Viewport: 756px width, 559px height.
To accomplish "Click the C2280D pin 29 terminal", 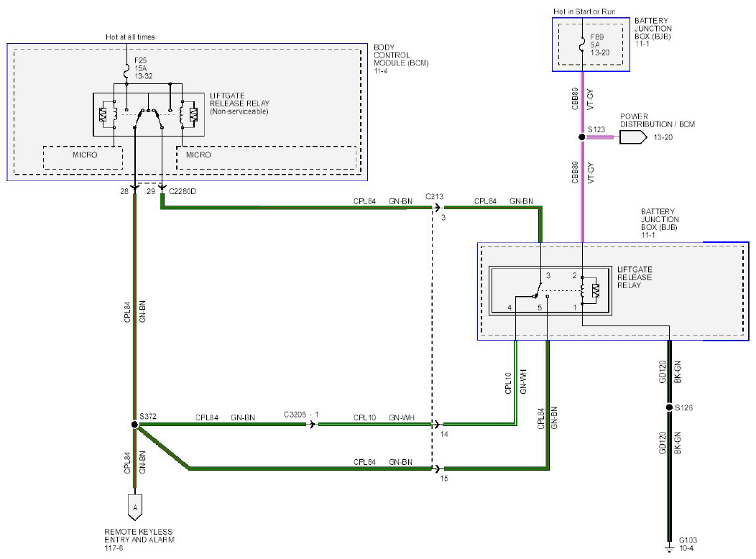I will (x=162, y=190).
